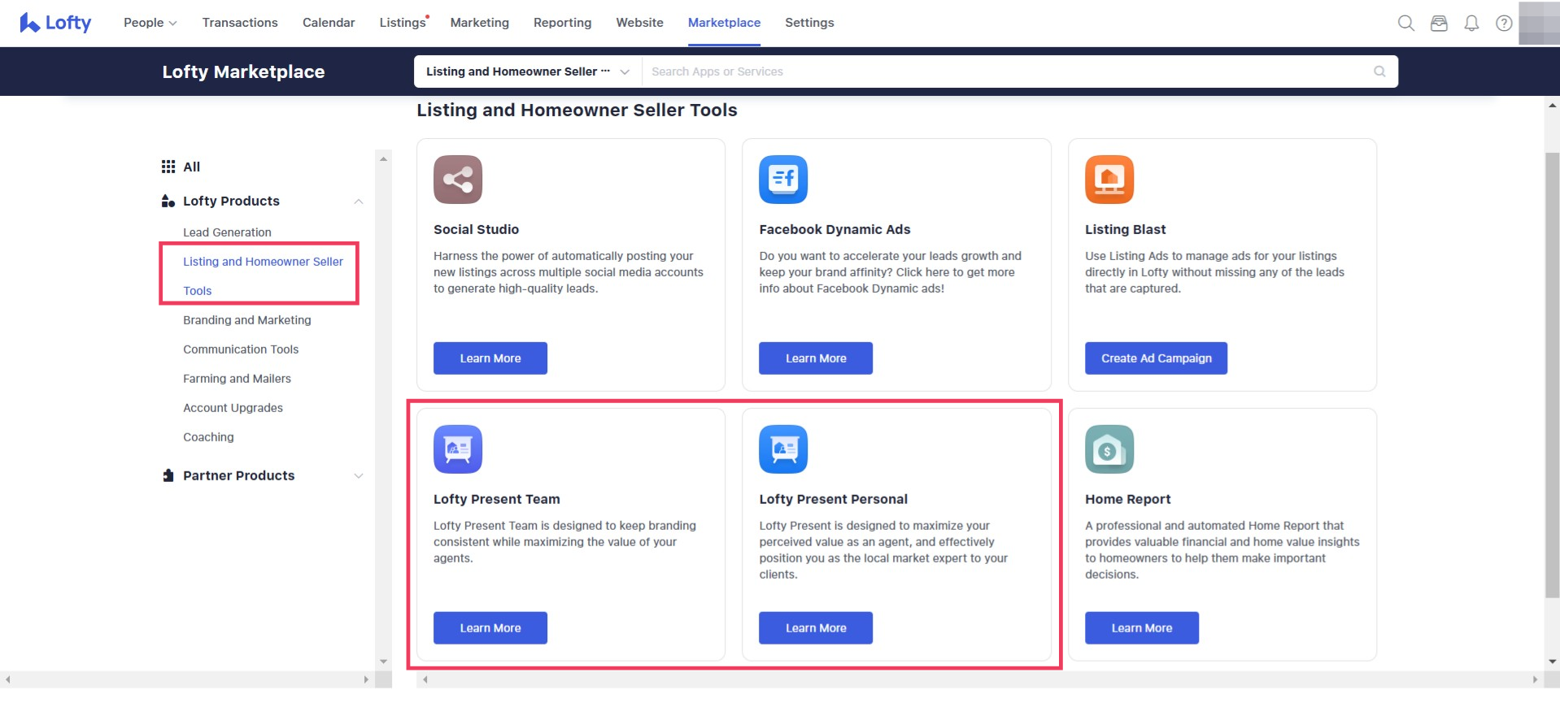Select Branding and Marketing in sidebar
Screen dimensions: 1560x703
point(246,320)
